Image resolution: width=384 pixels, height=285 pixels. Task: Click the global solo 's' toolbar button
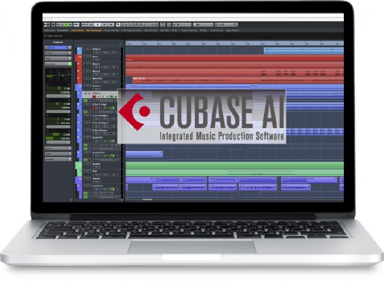[x=62, y=25]
